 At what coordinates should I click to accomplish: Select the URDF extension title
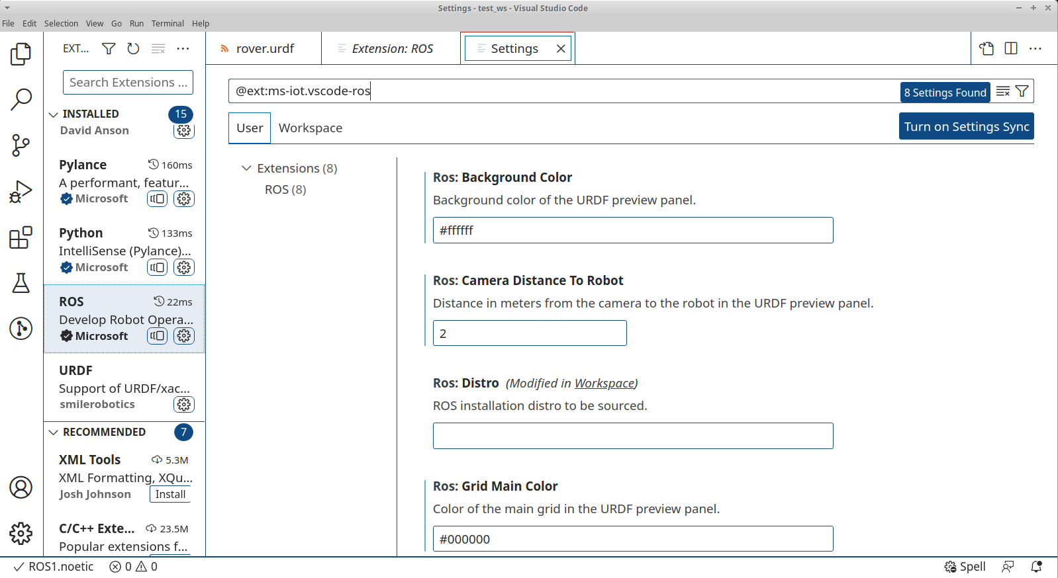coord(75,370)
